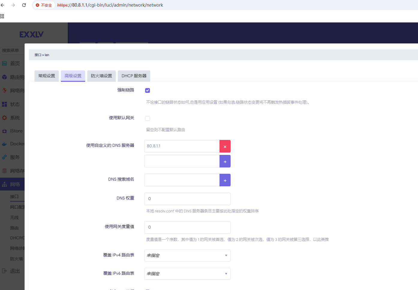
Task: Click the DNS 权重 input field
Action: click(187, 199)
